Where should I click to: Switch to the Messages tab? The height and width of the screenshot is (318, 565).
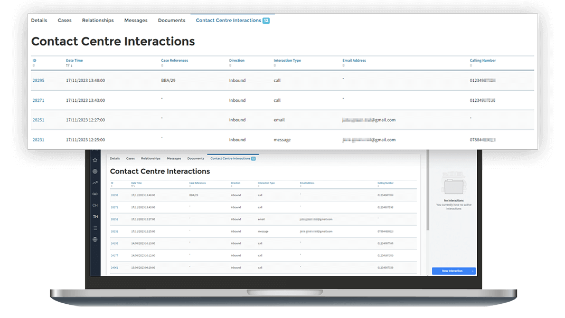136,20
